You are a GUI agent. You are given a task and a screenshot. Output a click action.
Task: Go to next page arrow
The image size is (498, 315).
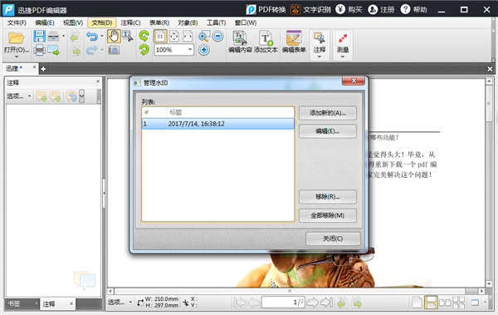[313, 303]
